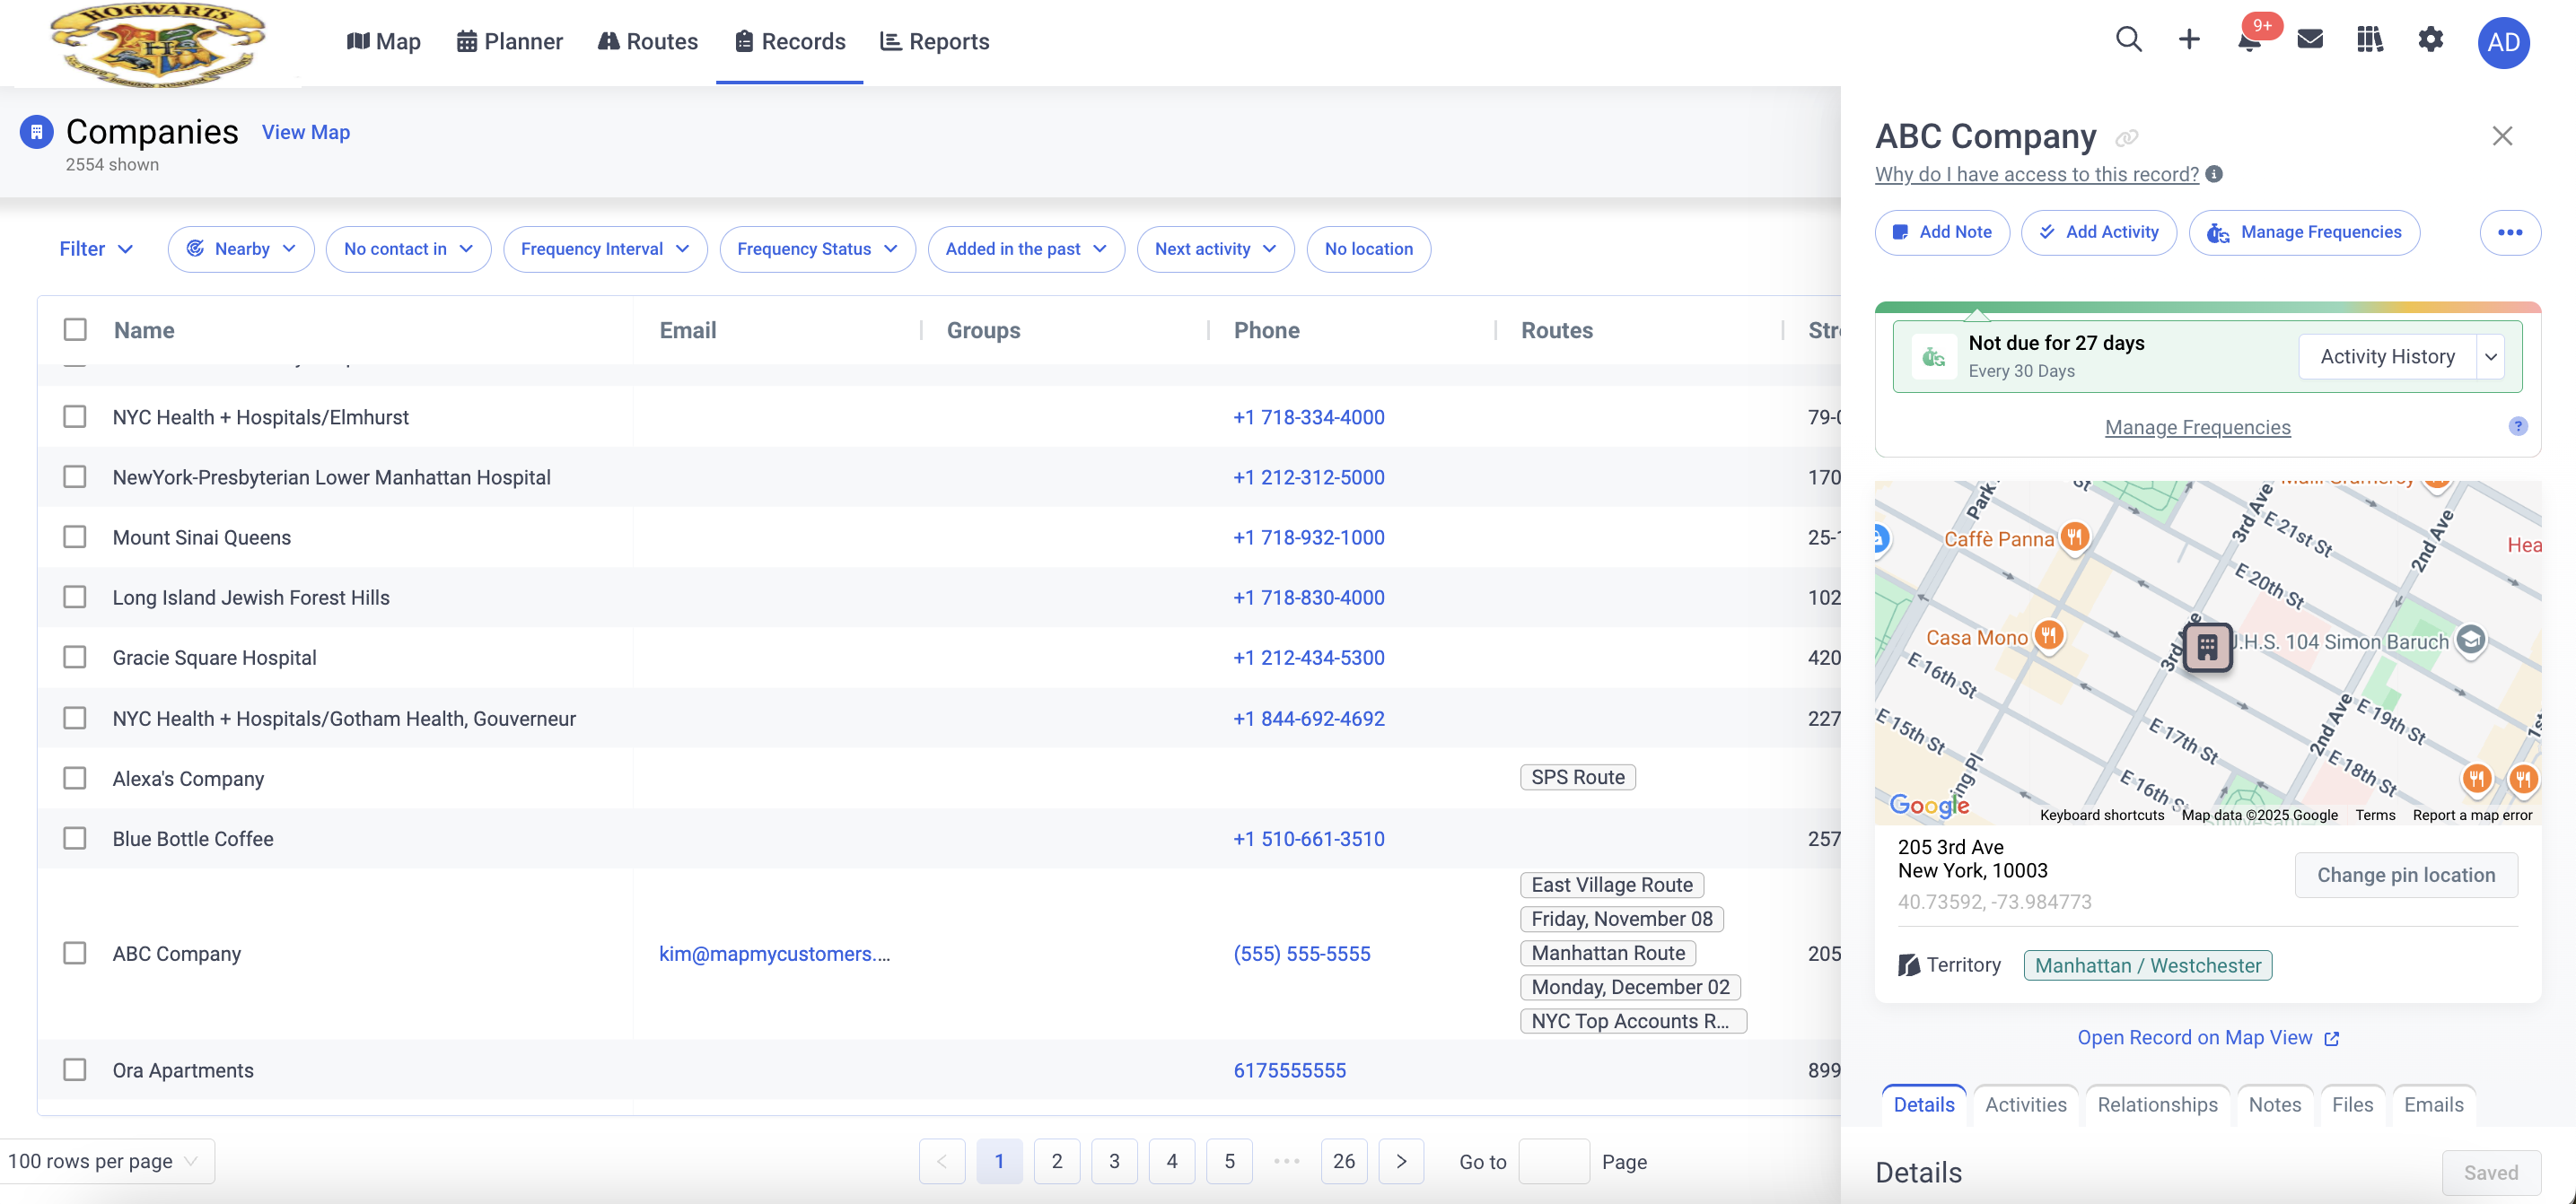Tick the Mount Sinai Queens checkbox

pyautogui.click(x=75, y=537)
